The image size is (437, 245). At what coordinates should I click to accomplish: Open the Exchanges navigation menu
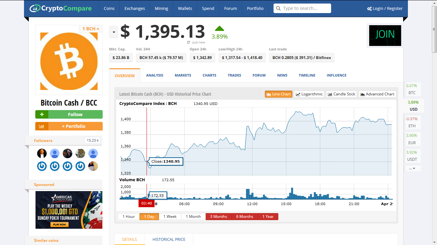click(x=135, y=9)
